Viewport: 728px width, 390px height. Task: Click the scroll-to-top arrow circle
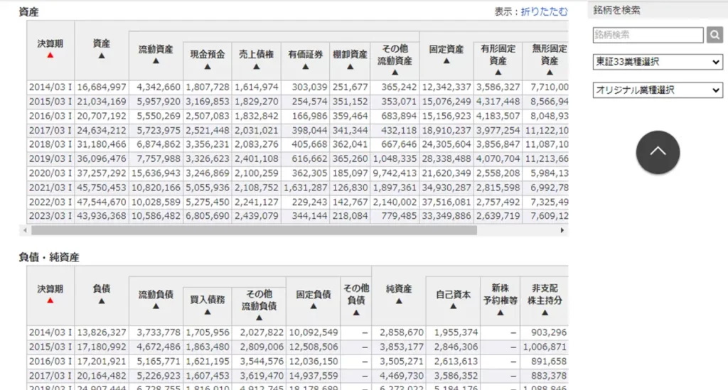click(658, 152)
